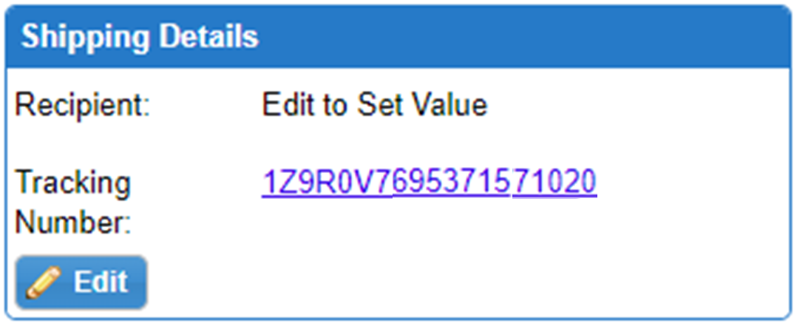Select the 'Edit to Set Value' recipient text
Image resolution: width=794 pixels, height=326 pixels.
coord(374,106)
